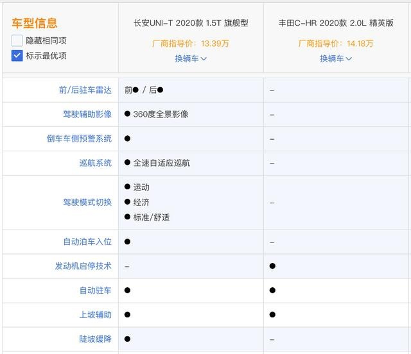Click the 丰田C-HR dot in 发动机启停技术 row
Viewport: 411px width, 354px height.
click(272, 266)
